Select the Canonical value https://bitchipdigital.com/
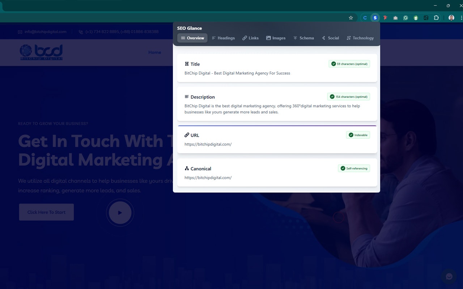The width and height of the screenshot is (463, 289). tap(208, 178)
